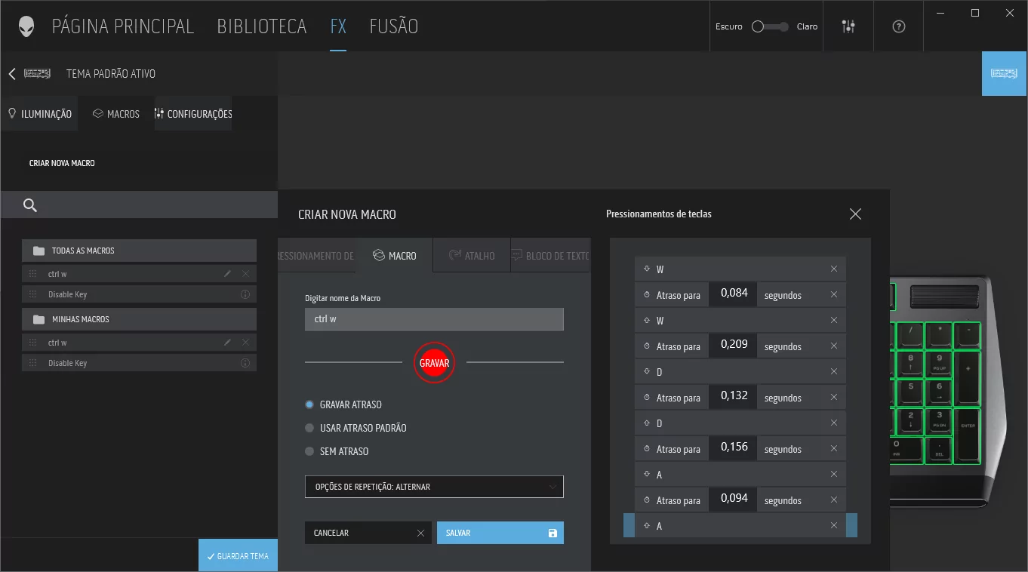
Task: Click the Alienware head logo icon
Action: point(26,26)
